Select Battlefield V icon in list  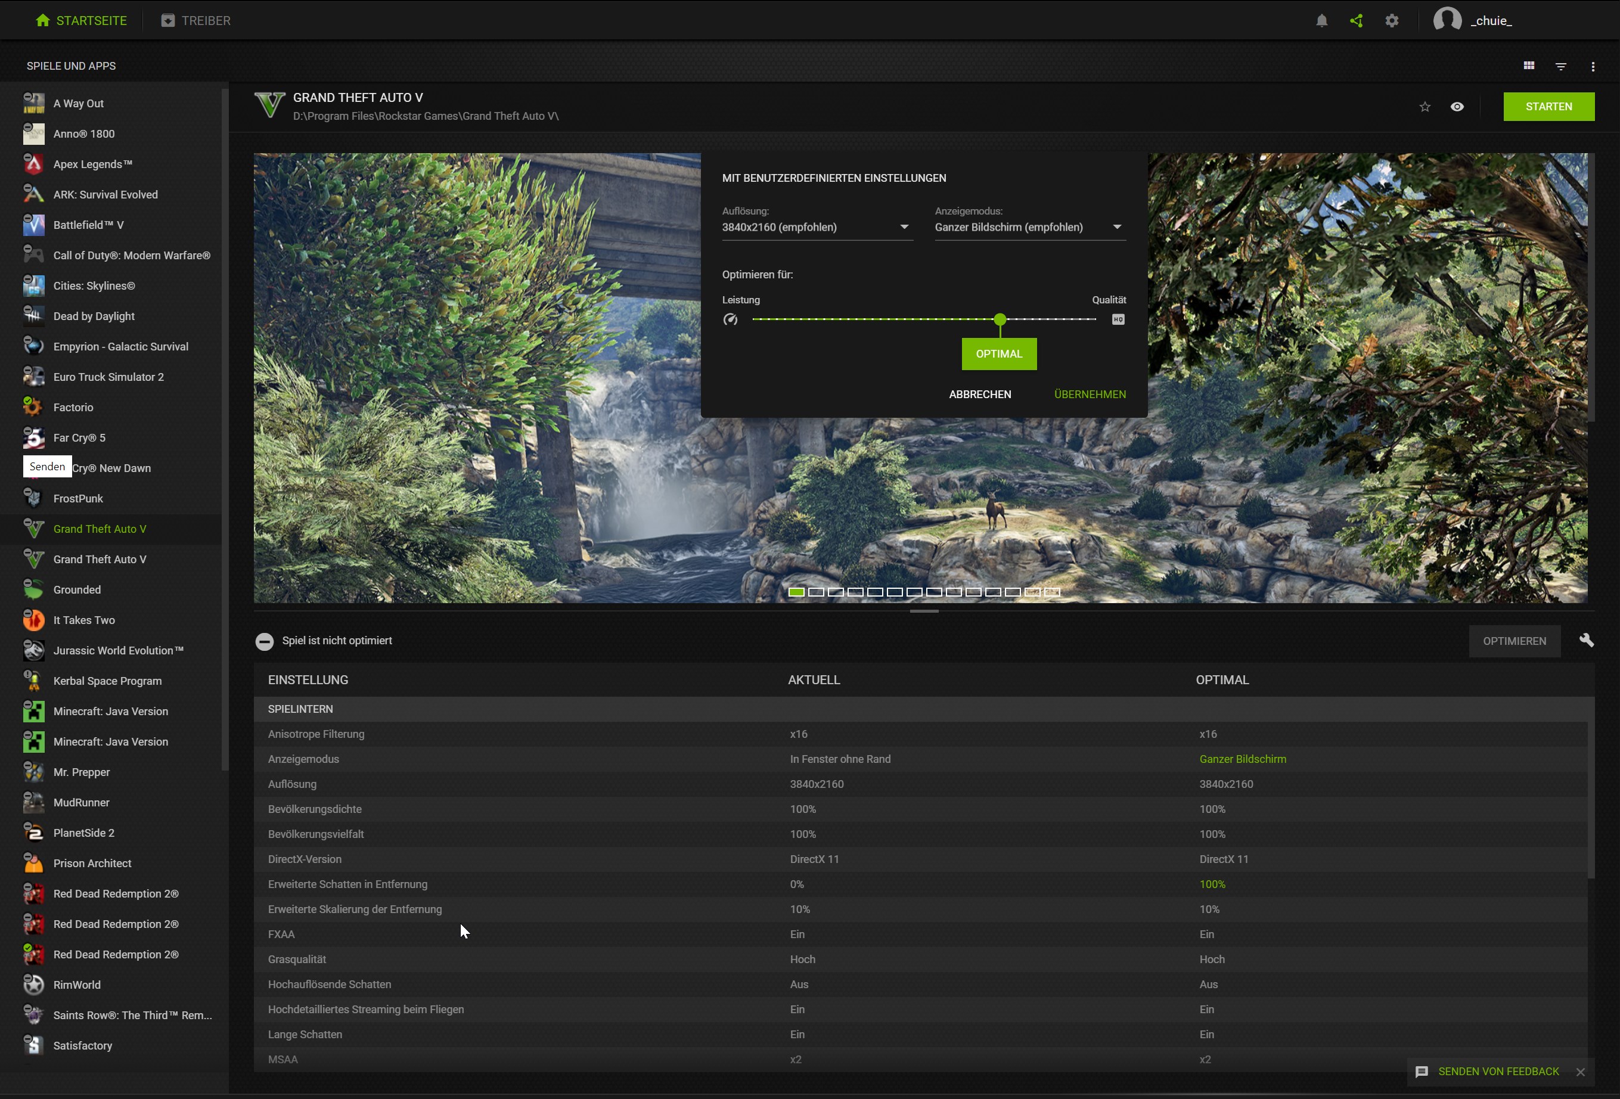(33, 225)
